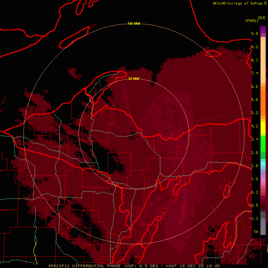Click the DKD product label
Viewport: 268px width, 268px height.
click(x=262, y=18)
